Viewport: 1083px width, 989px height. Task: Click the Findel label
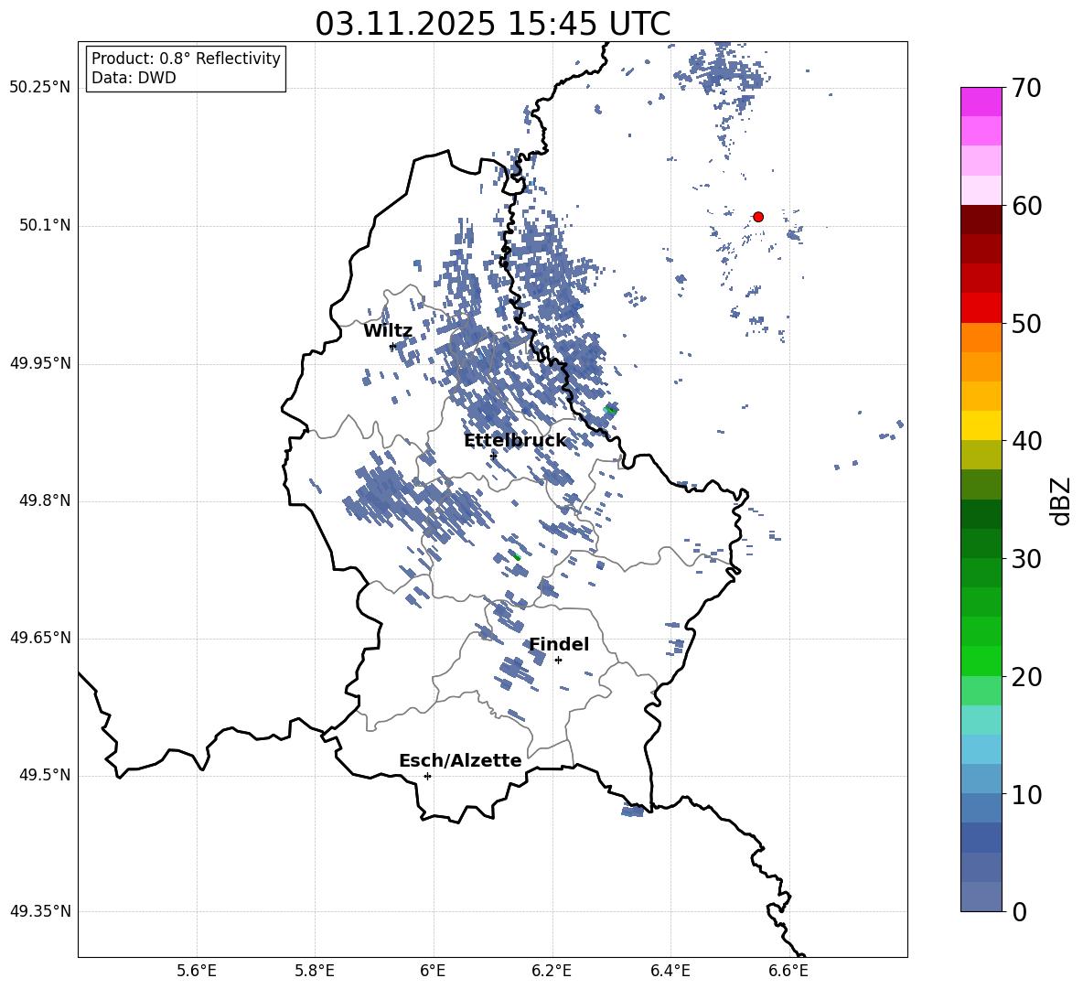559,644
